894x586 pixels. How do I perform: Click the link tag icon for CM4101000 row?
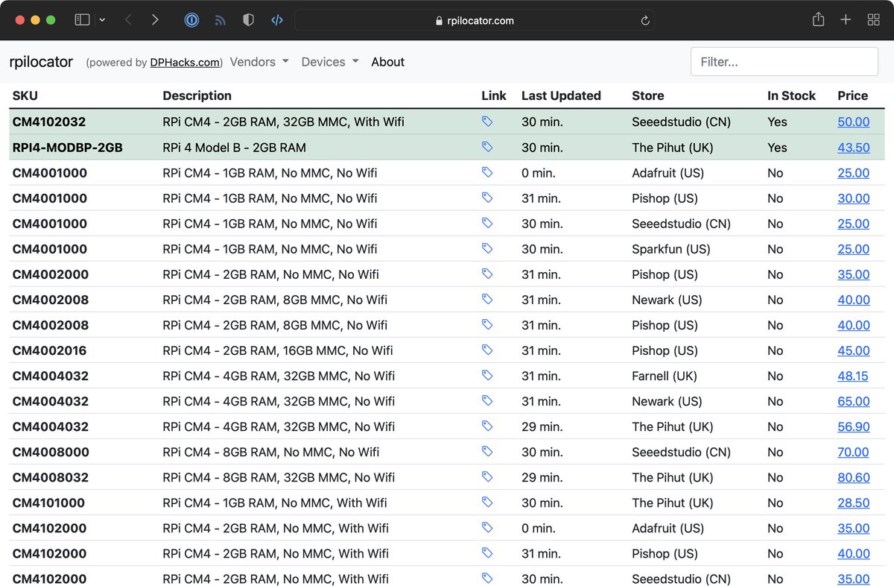487,502
